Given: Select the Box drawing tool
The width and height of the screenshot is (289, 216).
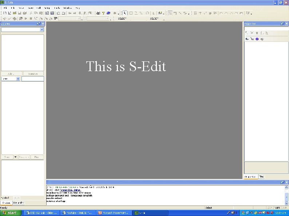Looking at the screenshot, I should click(x=131, y=13).
